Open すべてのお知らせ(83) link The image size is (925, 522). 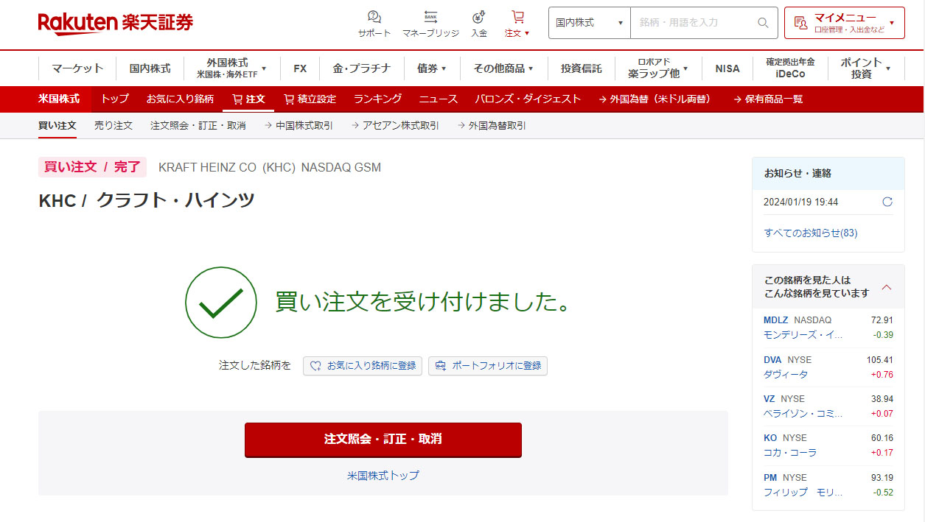tap(810, 233)
